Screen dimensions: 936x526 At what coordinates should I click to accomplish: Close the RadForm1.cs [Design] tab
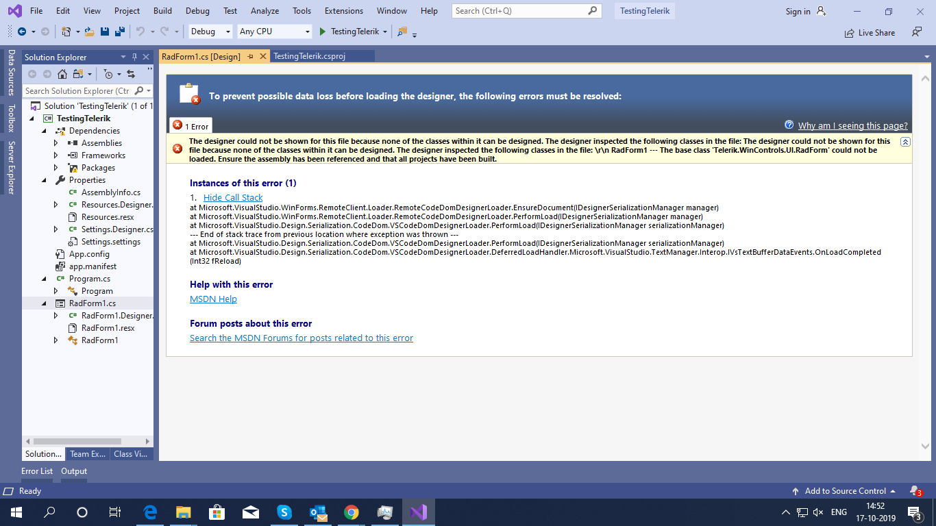point(262,57)
